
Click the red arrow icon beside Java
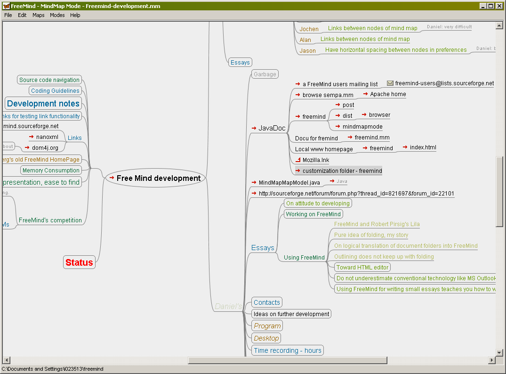coord(332,181)
